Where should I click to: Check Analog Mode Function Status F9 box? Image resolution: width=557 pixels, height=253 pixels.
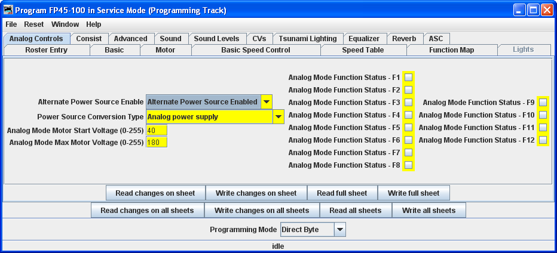tap(543, 103)
